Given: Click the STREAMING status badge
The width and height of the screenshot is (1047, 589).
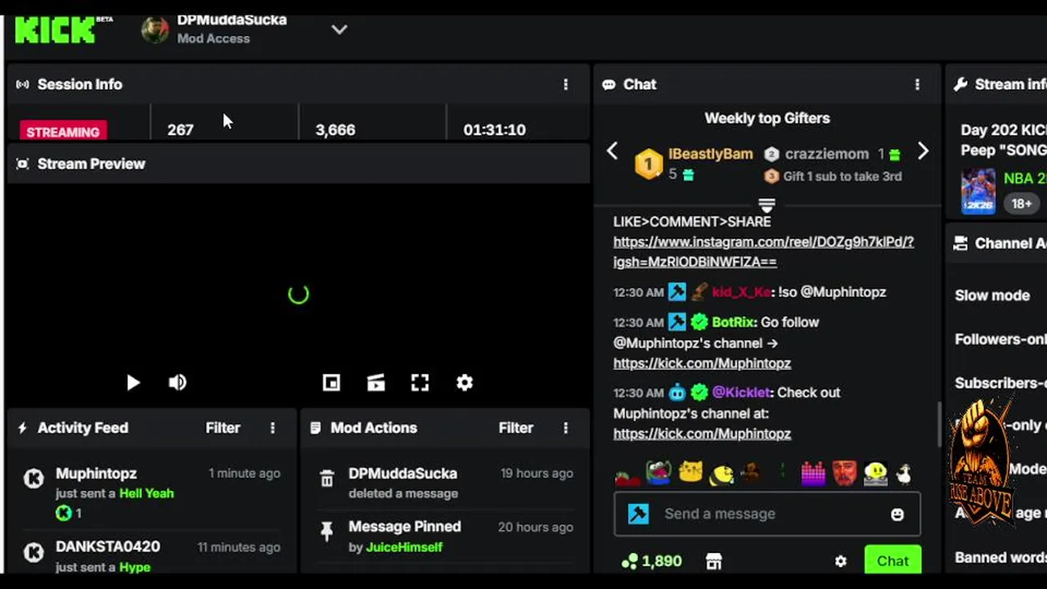Looking at the screenshot, I should pos(63,131).
